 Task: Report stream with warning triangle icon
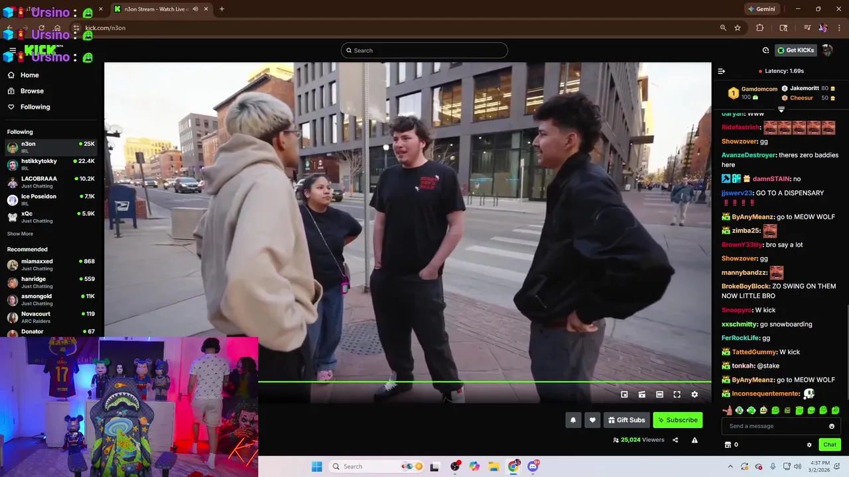(x=694, y=440)
